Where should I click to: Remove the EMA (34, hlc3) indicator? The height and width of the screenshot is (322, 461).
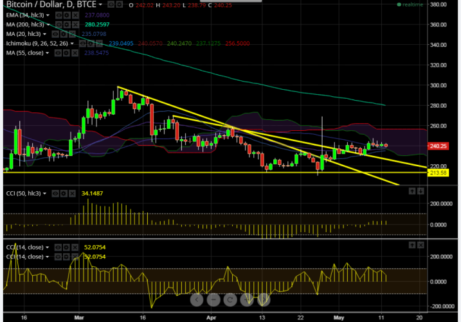pos(75,15)
